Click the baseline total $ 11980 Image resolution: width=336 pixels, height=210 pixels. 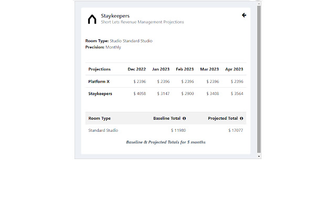pos(178,130)
